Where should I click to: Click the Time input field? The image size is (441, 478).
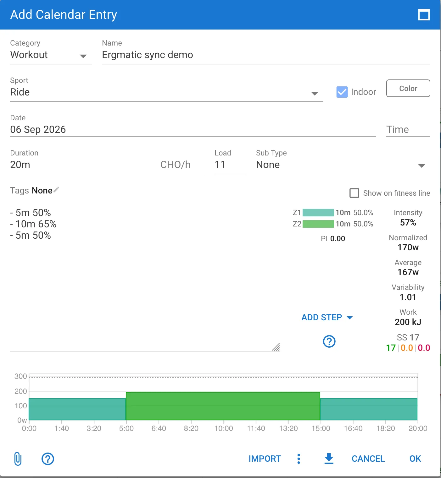click(408, 130)
